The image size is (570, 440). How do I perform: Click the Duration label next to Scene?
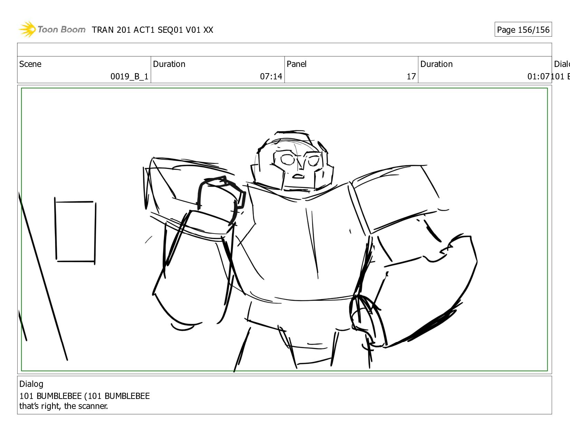[169, 64]
